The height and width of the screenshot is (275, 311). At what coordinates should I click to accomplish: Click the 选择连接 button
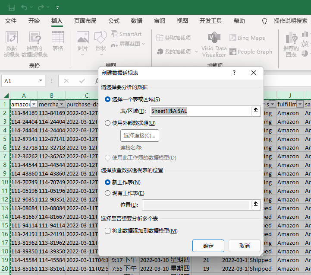pyautogui.click(x=140, y=136)
